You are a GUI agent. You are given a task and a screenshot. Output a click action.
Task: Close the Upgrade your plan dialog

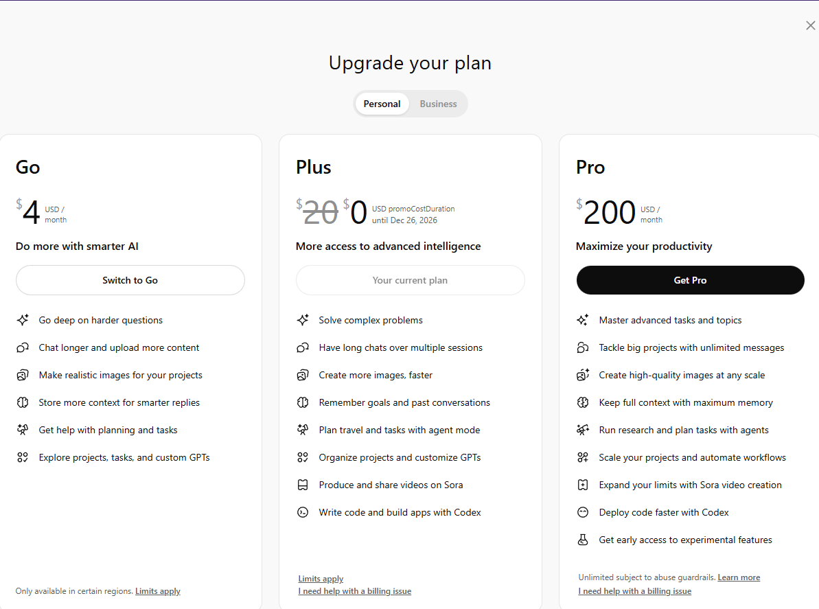(x=810, y=25)
